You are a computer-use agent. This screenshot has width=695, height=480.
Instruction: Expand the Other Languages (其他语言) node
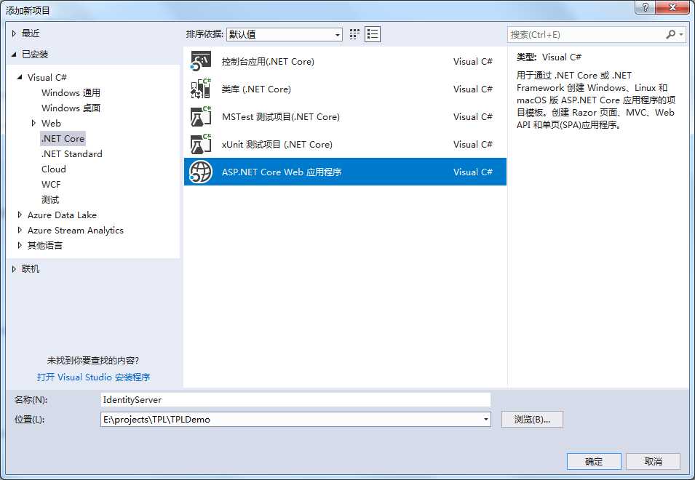pyautogui.click(x=20, y=245)
